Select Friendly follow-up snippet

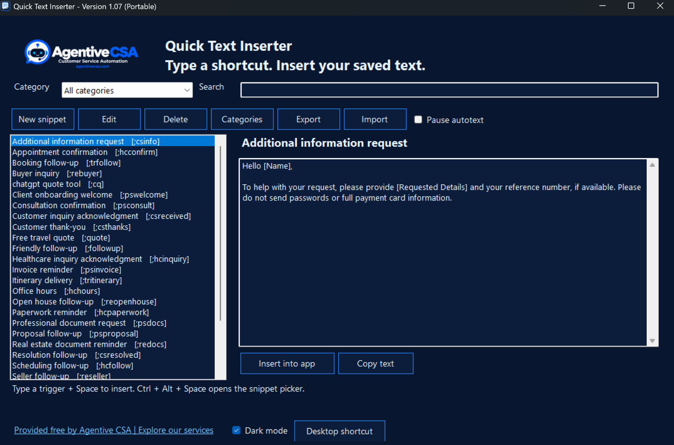[x=113, y=249]
